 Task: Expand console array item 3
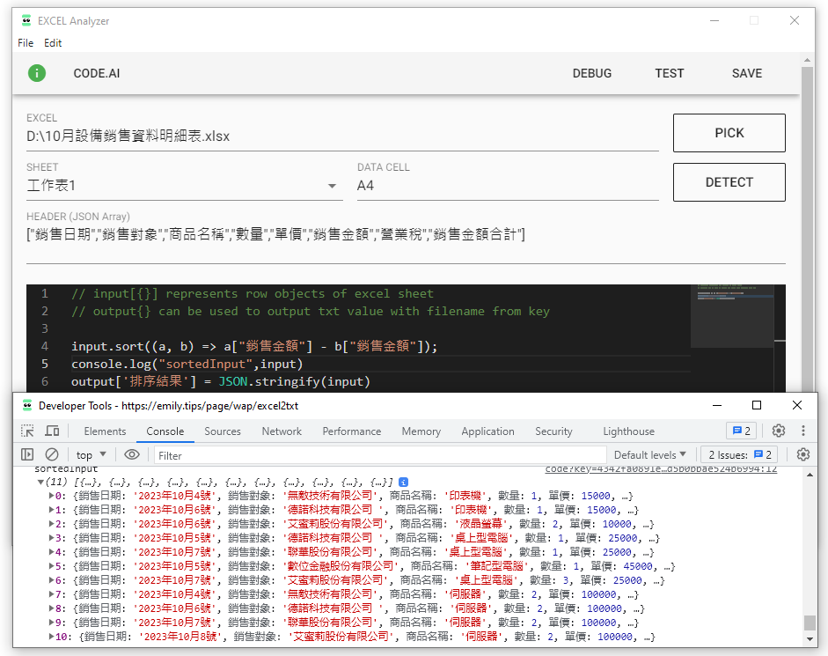click(x=52, y=538)
